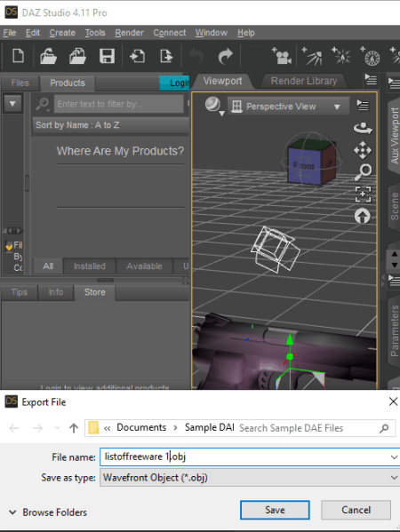Open the Create menu

point(62,33)
